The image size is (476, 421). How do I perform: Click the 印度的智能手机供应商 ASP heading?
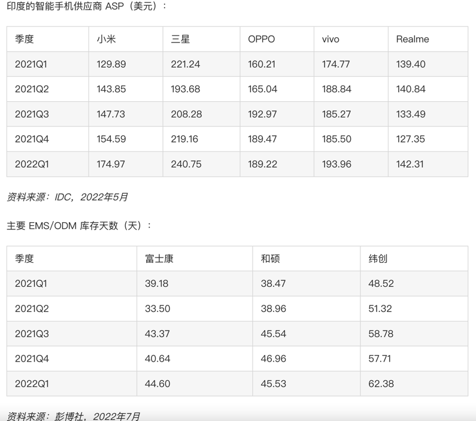click(x=87, y=6)
